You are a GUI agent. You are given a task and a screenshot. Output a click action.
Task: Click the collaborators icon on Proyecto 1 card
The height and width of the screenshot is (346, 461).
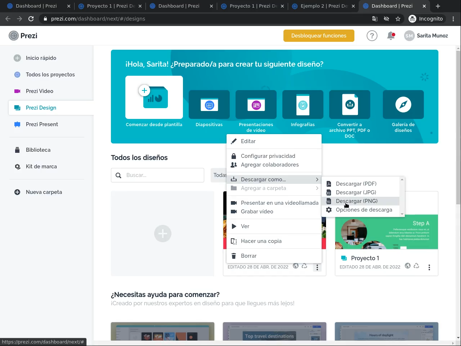pyautogui.click(x=416, y=266)
